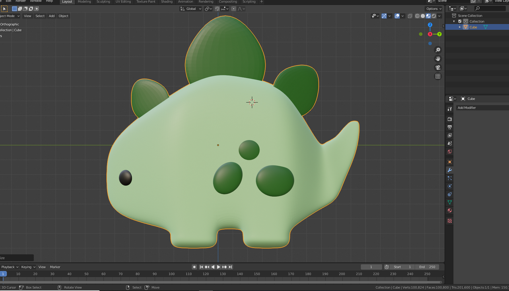Image resolution: width=509 pixels, height=291 pixels.
Task: Expand the Cube item in Outliner
Action: click(x=460, y=27)
